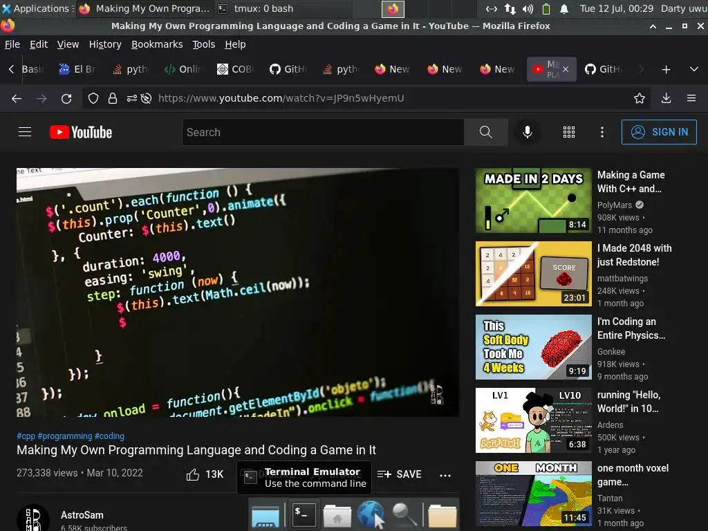Viewport: 708px width, 531px height.
Task: Open Making a Game With C++ thumbnail
Action: 533,201
